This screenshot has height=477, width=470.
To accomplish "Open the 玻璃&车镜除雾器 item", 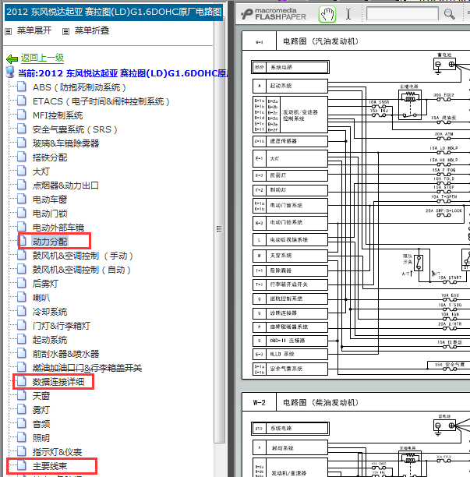I will (65, 143).
